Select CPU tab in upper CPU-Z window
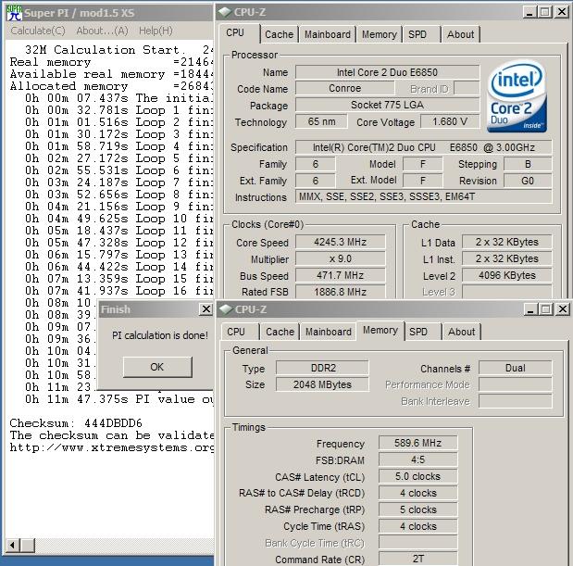This screenshot has height=566, width=573. point(239,33)
